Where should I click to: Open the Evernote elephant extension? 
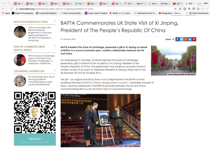pyautogui.click(x=189, y=9)
